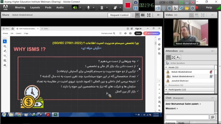Viewport: 221px width, 124px height.
Task: Click the Request Control button
Action: [x=119, y=15]
